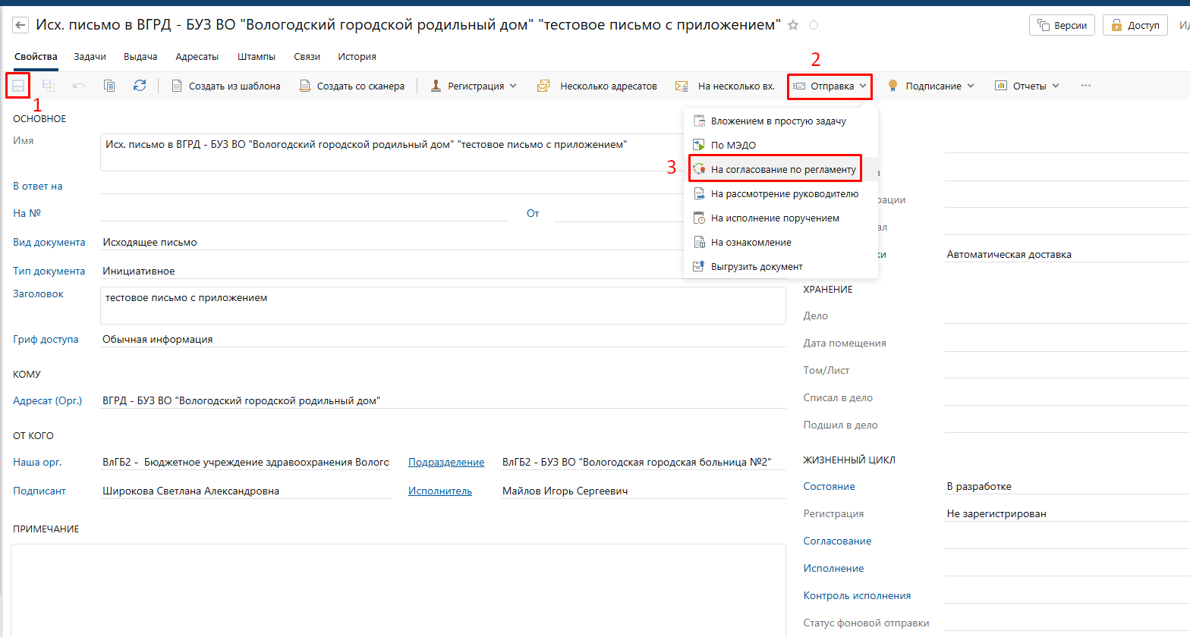The height and width of the screenshot is (637, 1190).
Task: Select 'Выгрузить документ' menu entry
Action: pyautogui.click(x=756, y=266)
